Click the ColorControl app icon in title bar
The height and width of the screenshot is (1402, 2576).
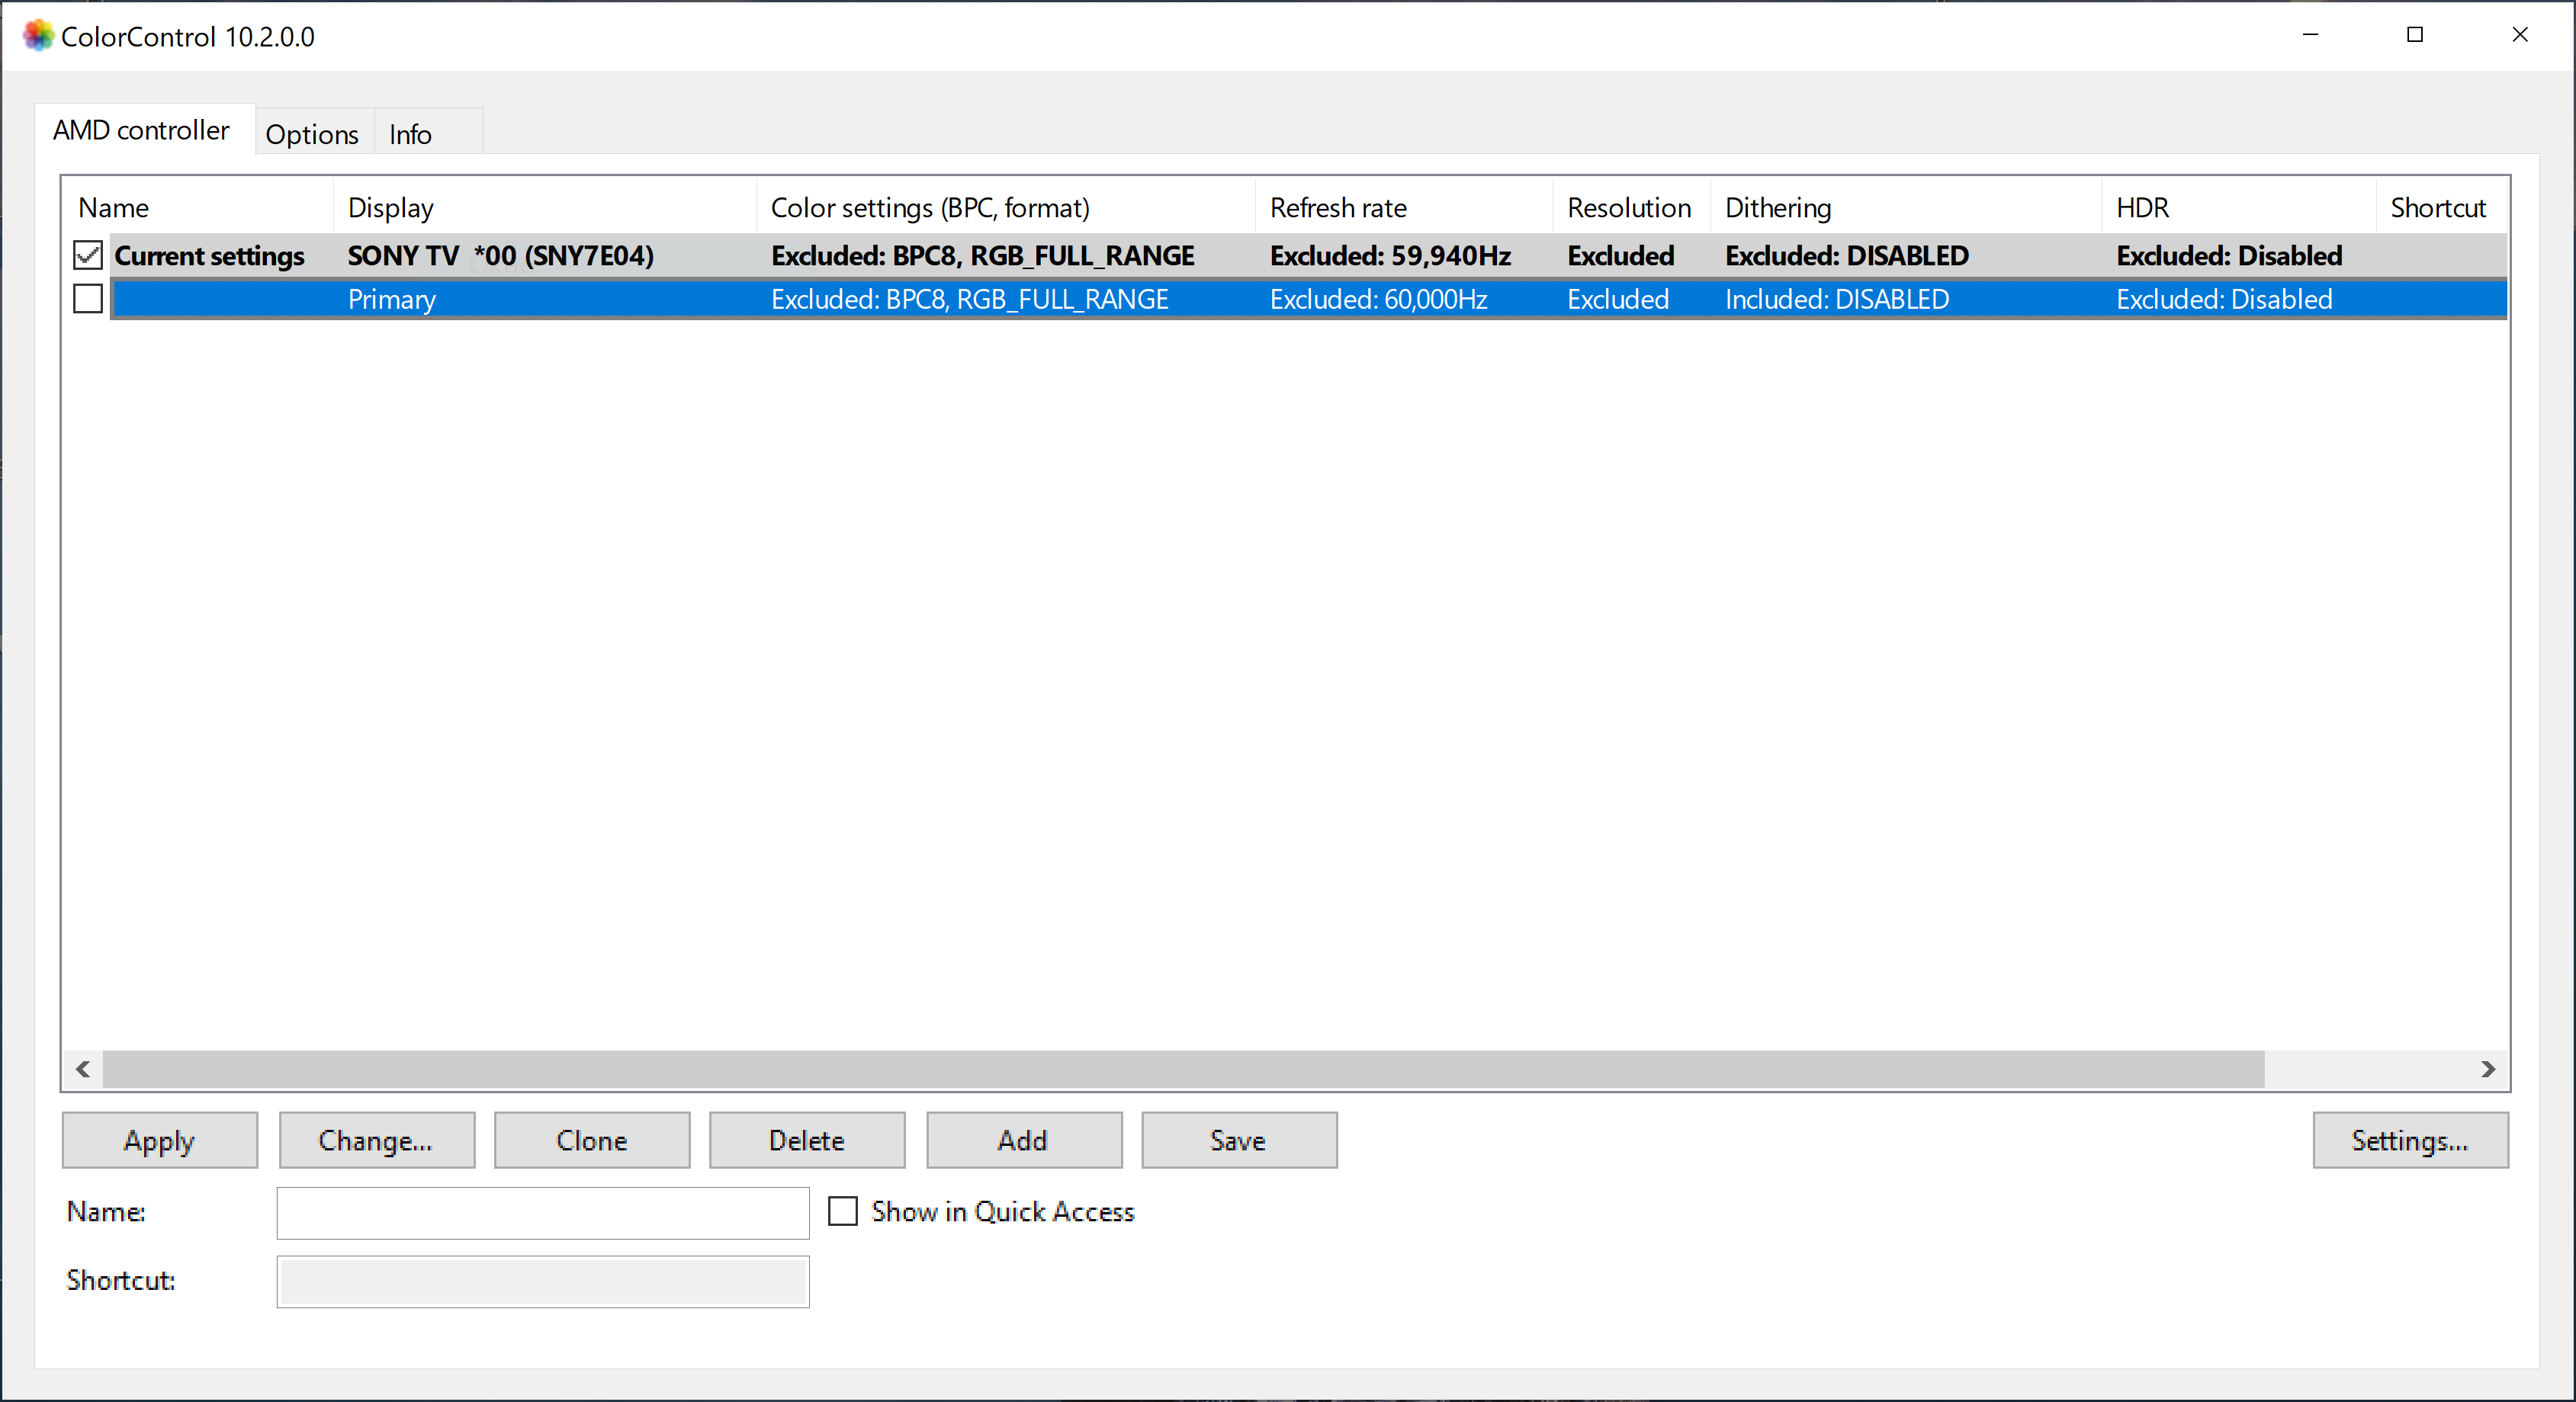click(x=38, y=36)
